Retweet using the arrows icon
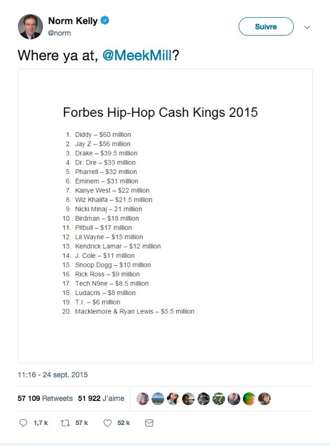 pos(66,422)
